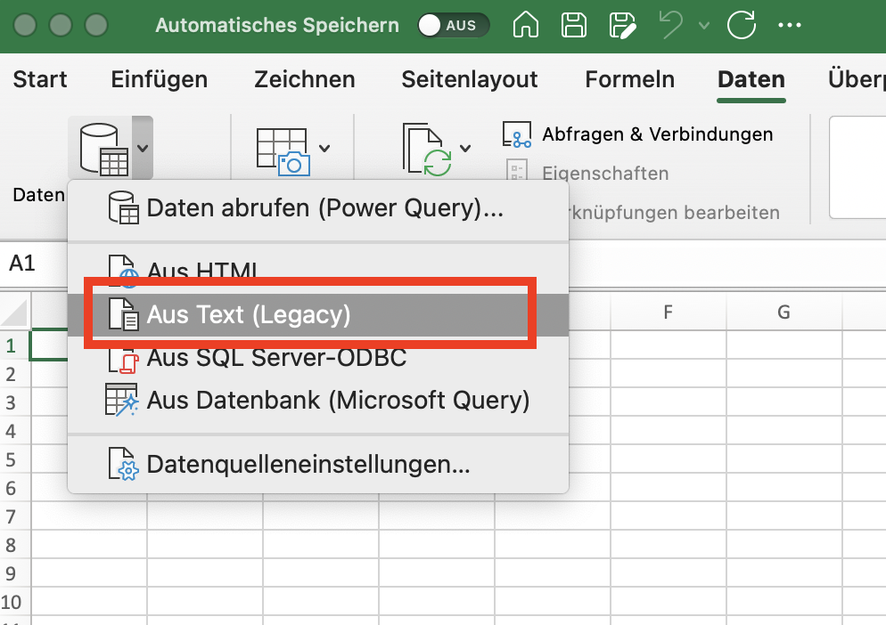Click the Redo circular arrow icon
The image size is (886, 625).
pyautogui.click(x=742, y=25)
